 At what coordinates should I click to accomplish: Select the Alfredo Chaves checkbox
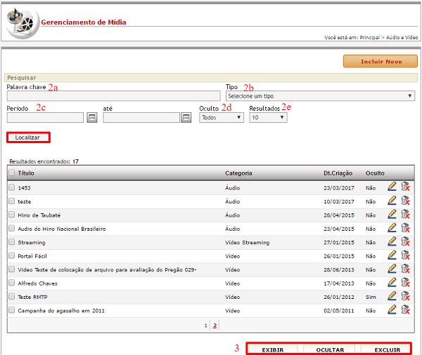click(11, 283)
